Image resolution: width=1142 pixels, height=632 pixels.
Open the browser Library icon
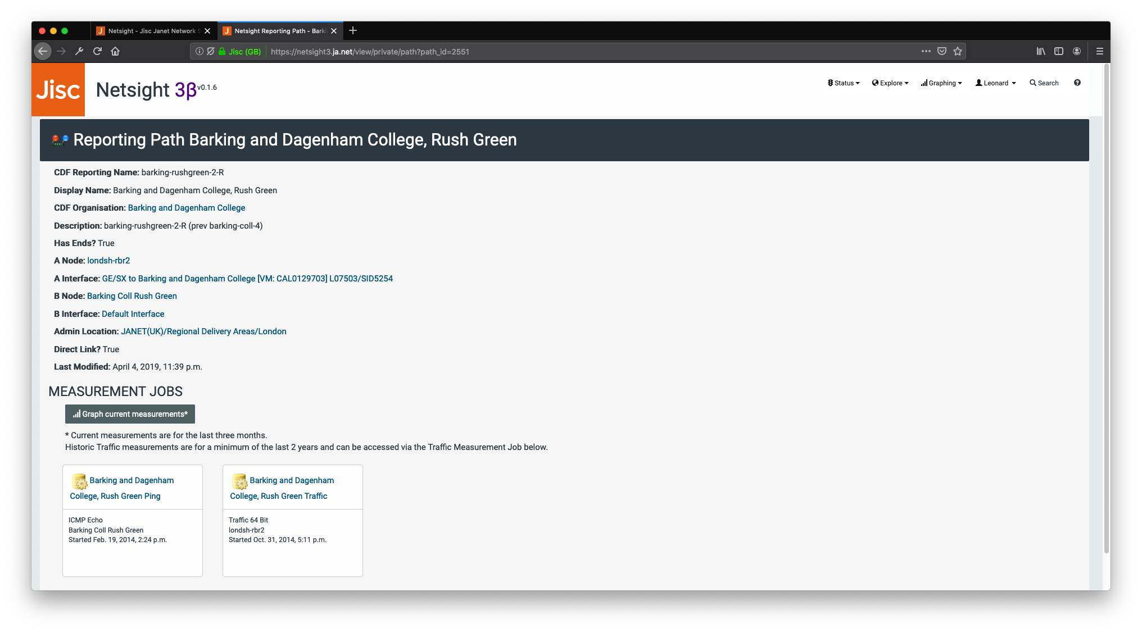[x=1041, y=51]
